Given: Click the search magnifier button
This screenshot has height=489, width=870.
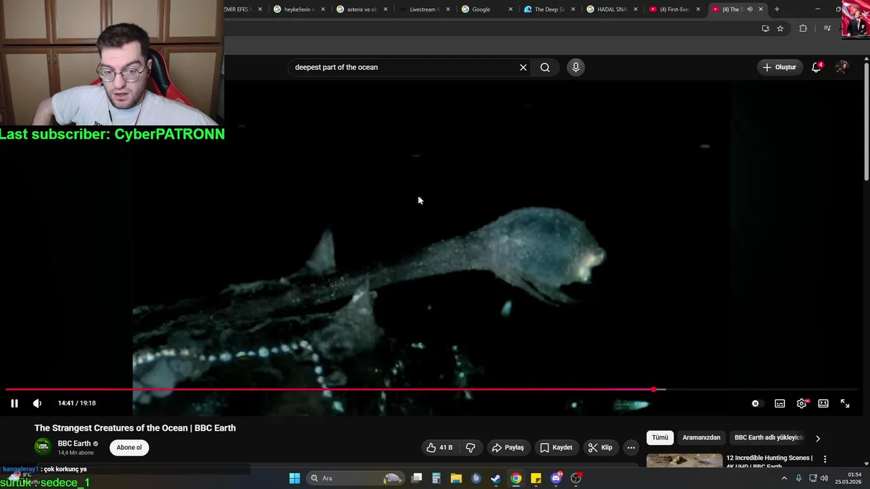Looking at the screenshot, I should [545, 67].
